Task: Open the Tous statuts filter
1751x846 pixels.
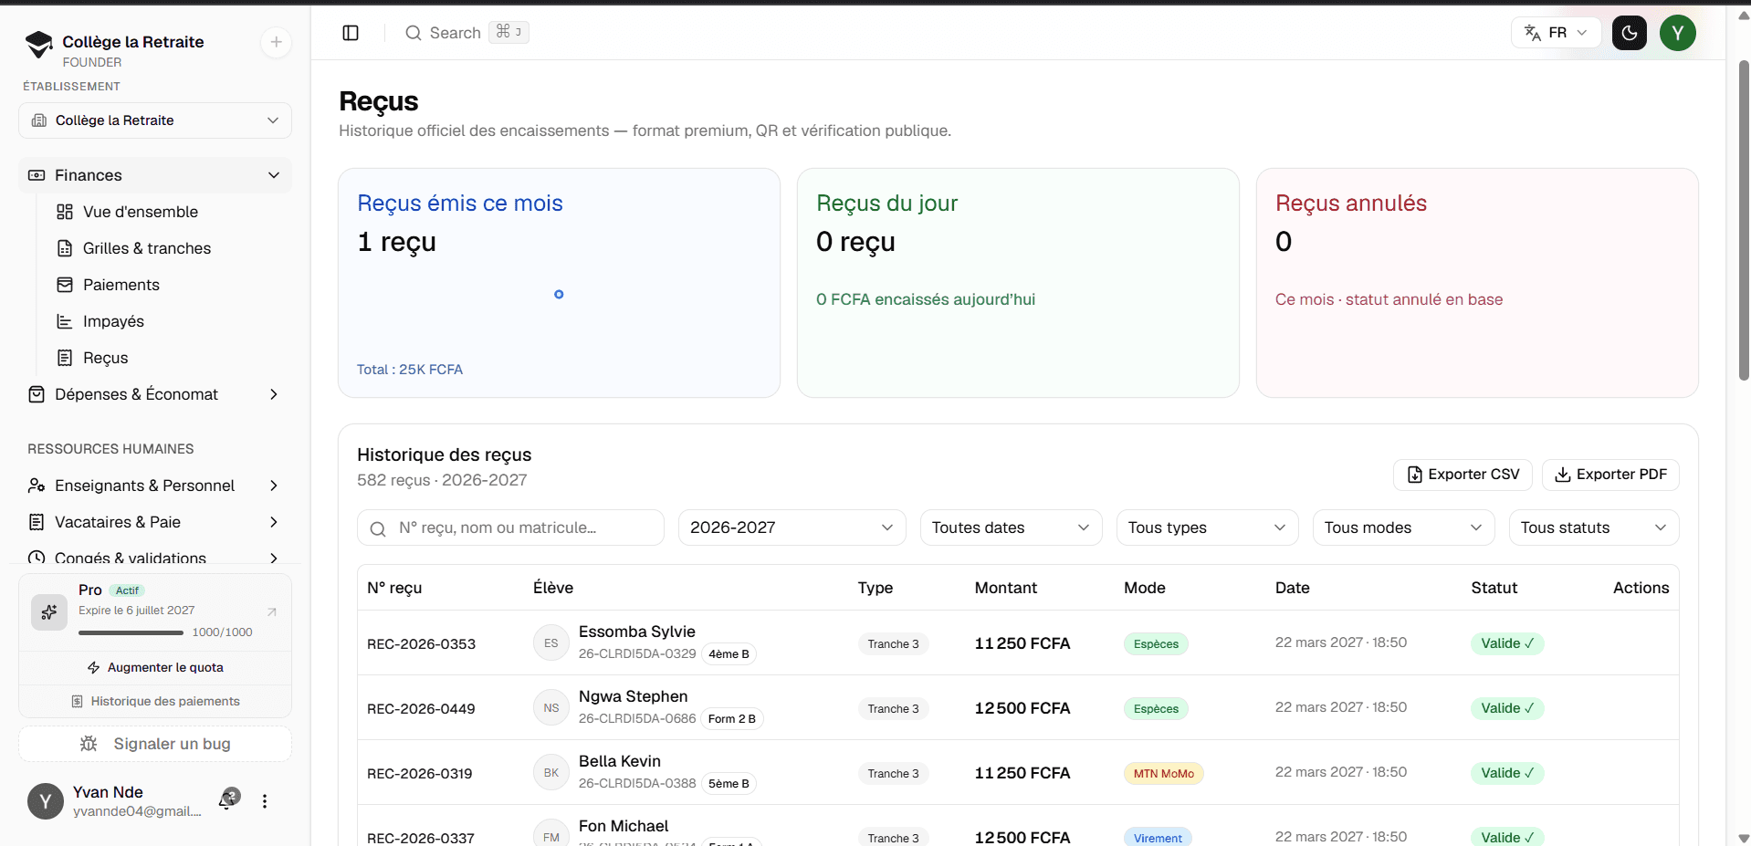Action: 1594,527
